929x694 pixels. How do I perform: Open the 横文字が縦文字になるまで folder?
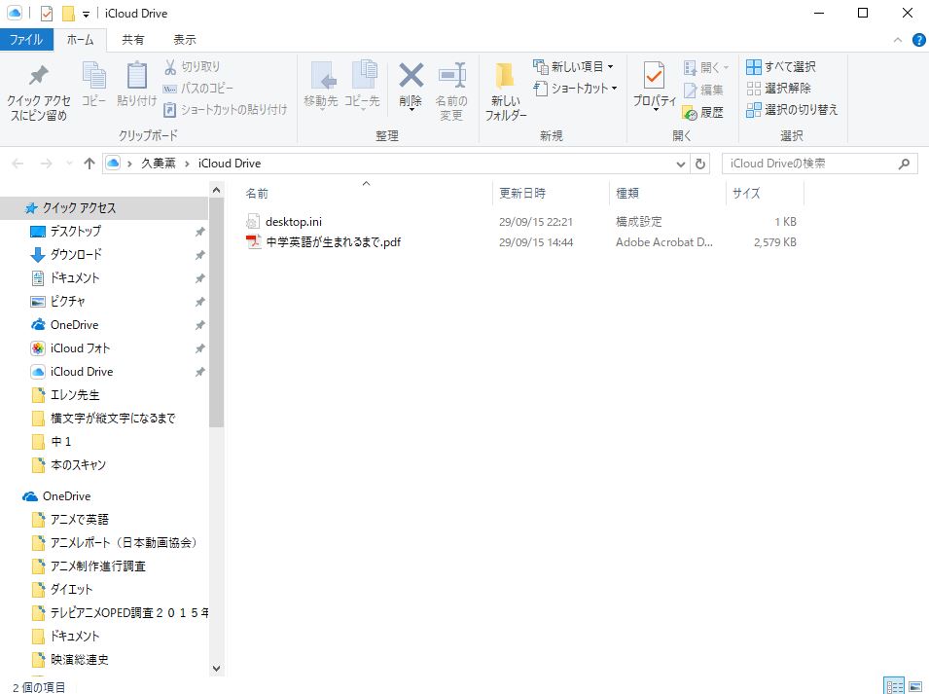[x=104, y=419]
